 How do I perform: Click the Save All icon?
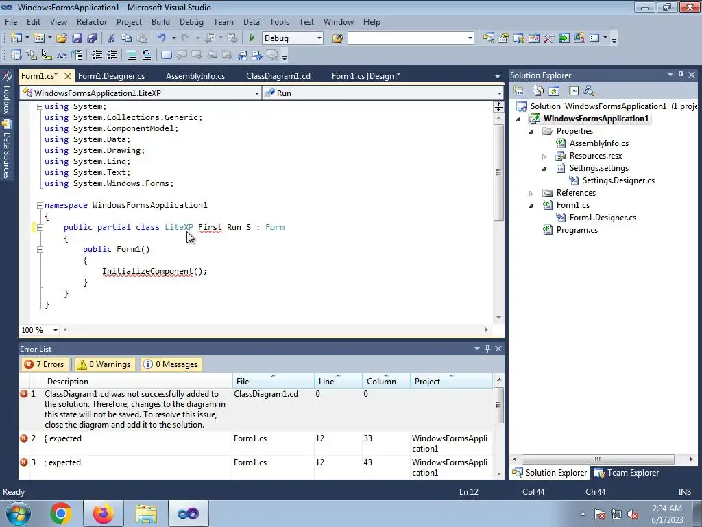pos(92,38)
